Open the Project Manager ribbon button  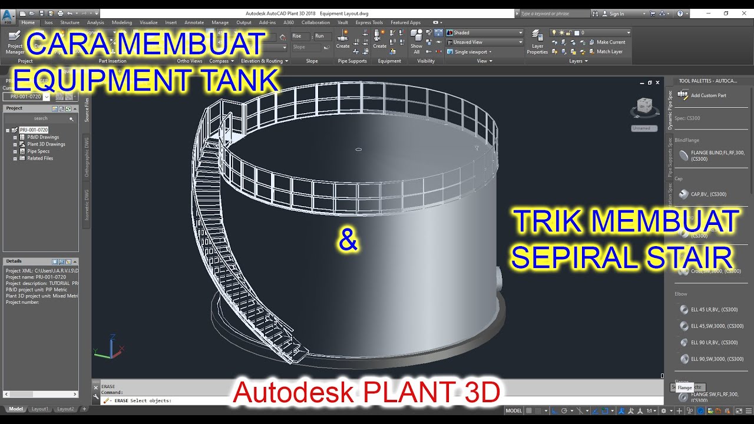pos(15,42)
